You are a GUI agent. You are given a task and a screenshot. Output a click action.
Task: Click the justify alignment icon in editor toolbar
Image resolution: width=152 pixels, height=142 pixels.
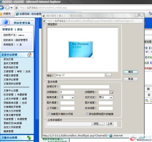pos(148,89)
